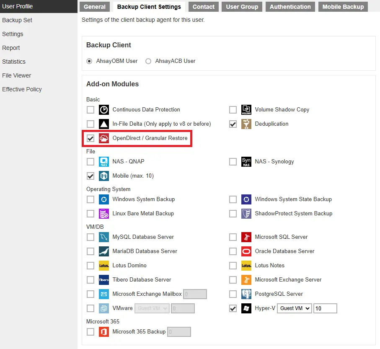Screen dimensions: 380x349
Task: Click the Oracle Database Server icon
Action: (246, 251)
